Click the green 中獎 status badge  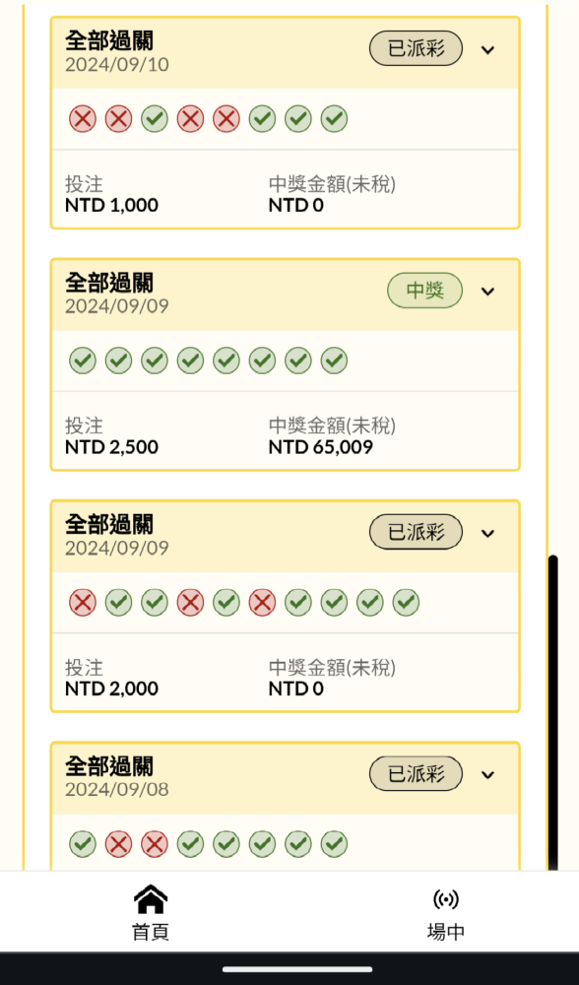[425, 291]
